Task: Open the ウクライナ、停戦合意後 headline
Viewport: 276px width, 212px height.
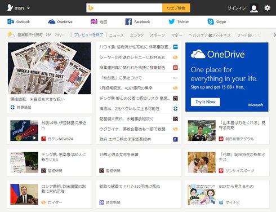Action: coord(132,129)
